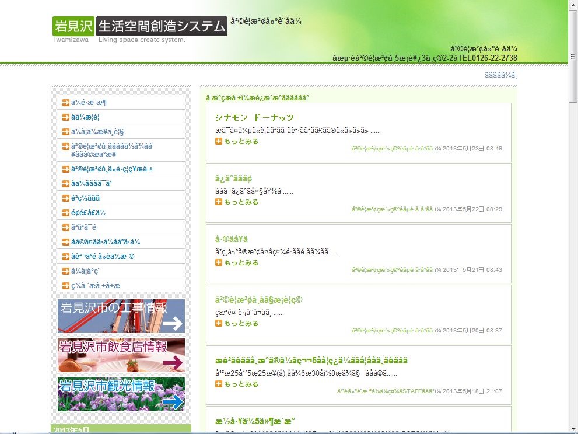Click the small link below the header's right end

coord(500,75)
